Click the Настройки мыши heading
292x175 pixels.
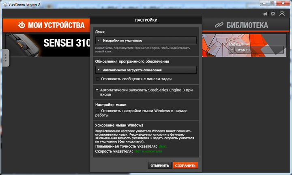point(111,105)
